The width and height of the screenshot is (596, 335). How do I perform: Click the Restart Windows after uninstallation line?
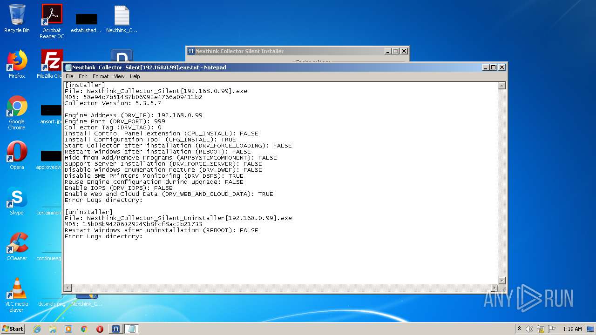161,230
